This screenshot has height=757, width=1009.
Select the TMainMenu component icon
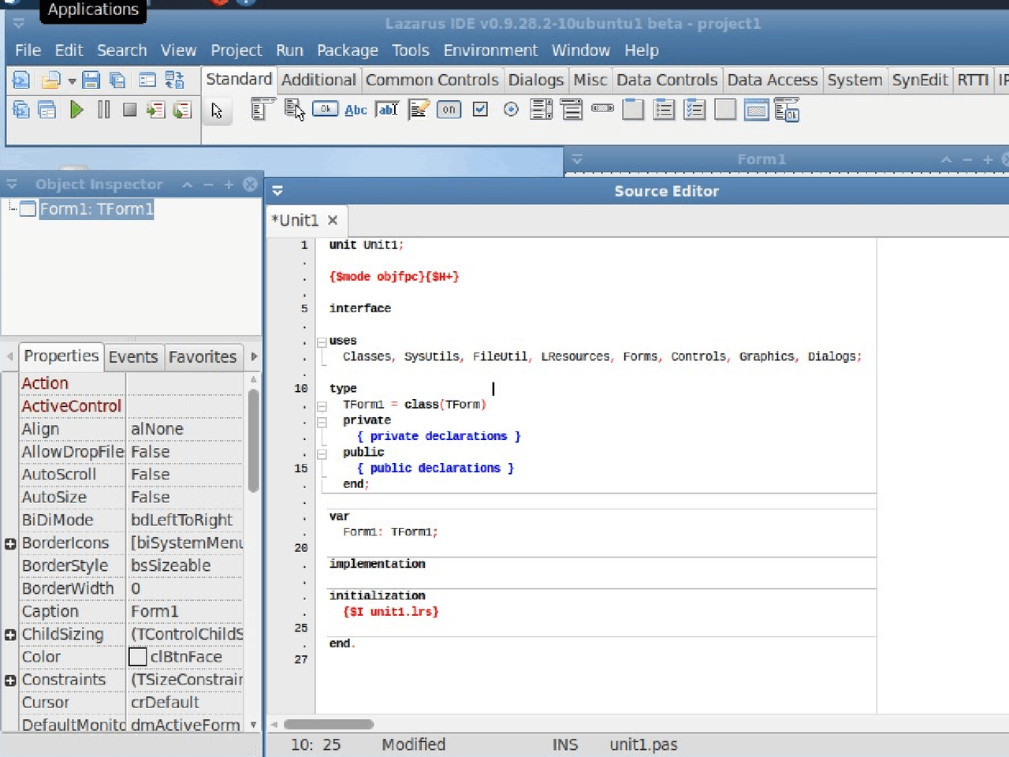coord(262,110)
